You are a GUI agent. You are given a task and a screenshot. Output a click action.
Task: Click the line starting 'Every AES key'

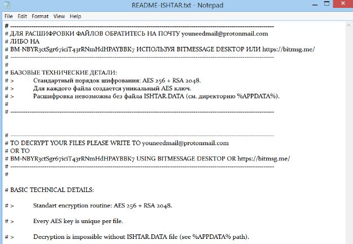click(78, 221)
